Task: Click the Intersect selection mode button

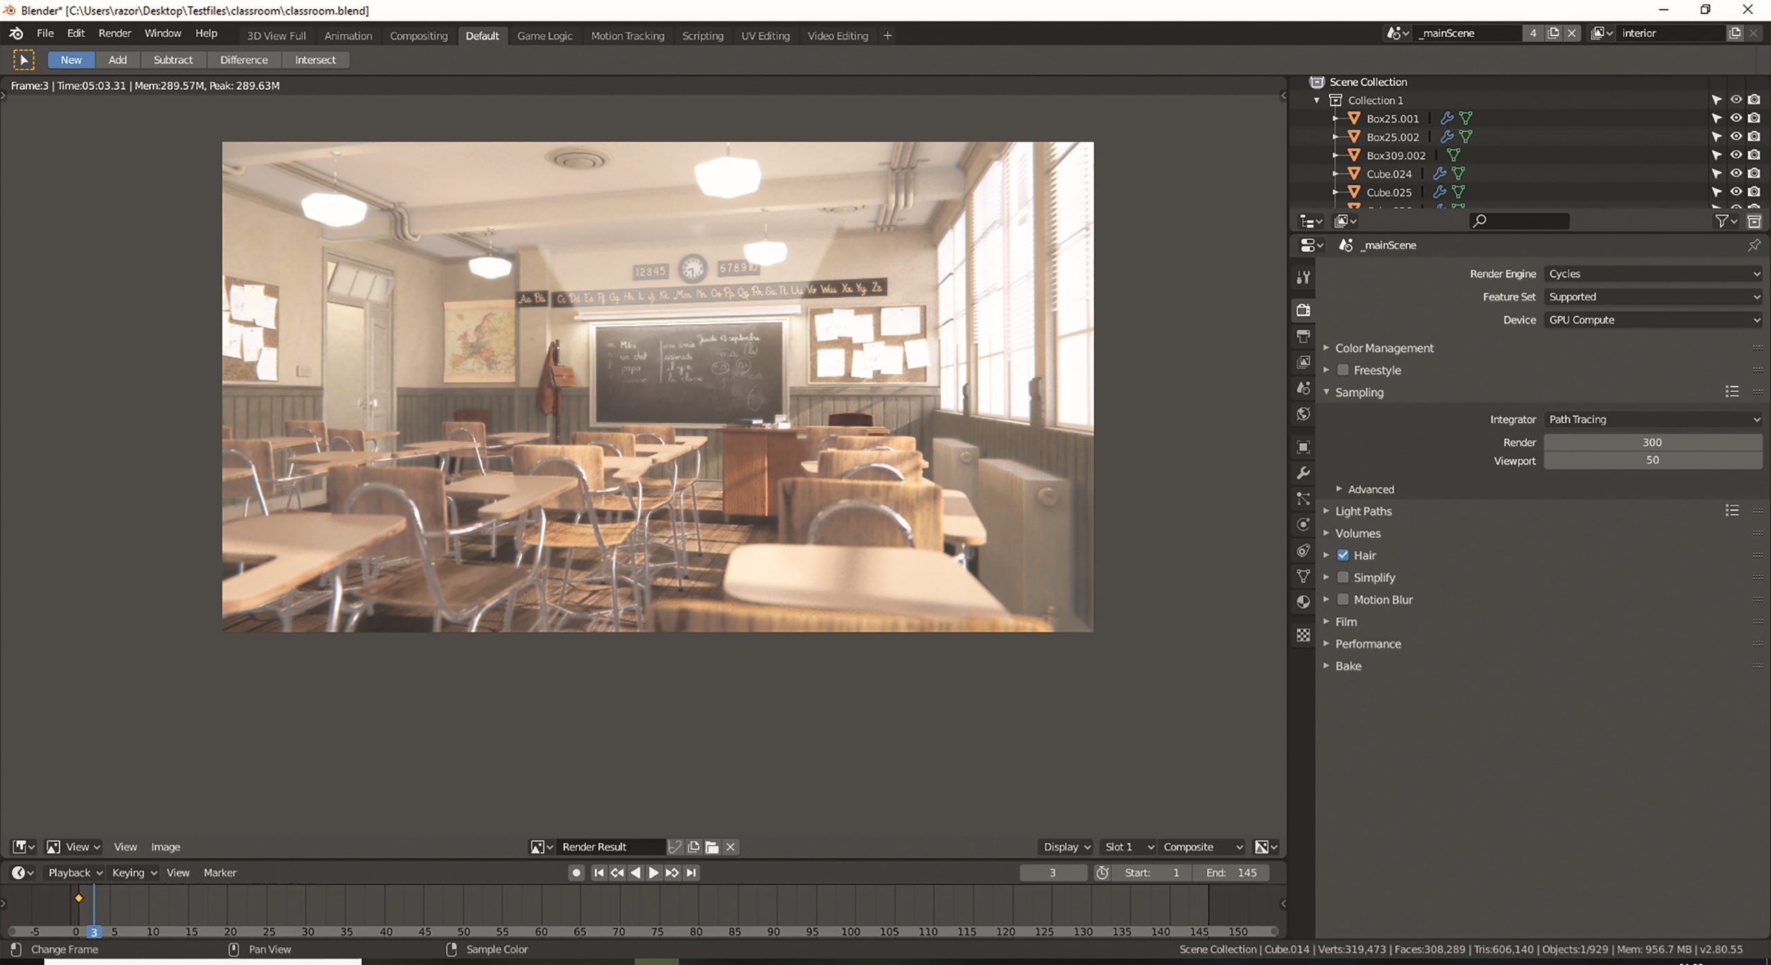Action: point(315,60)
